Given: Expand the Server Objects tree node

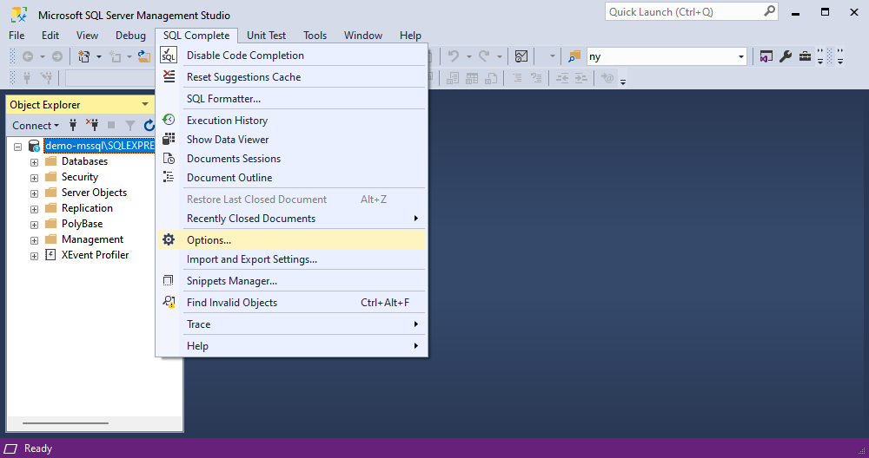Looking at the screenshot, I should 35,193.
